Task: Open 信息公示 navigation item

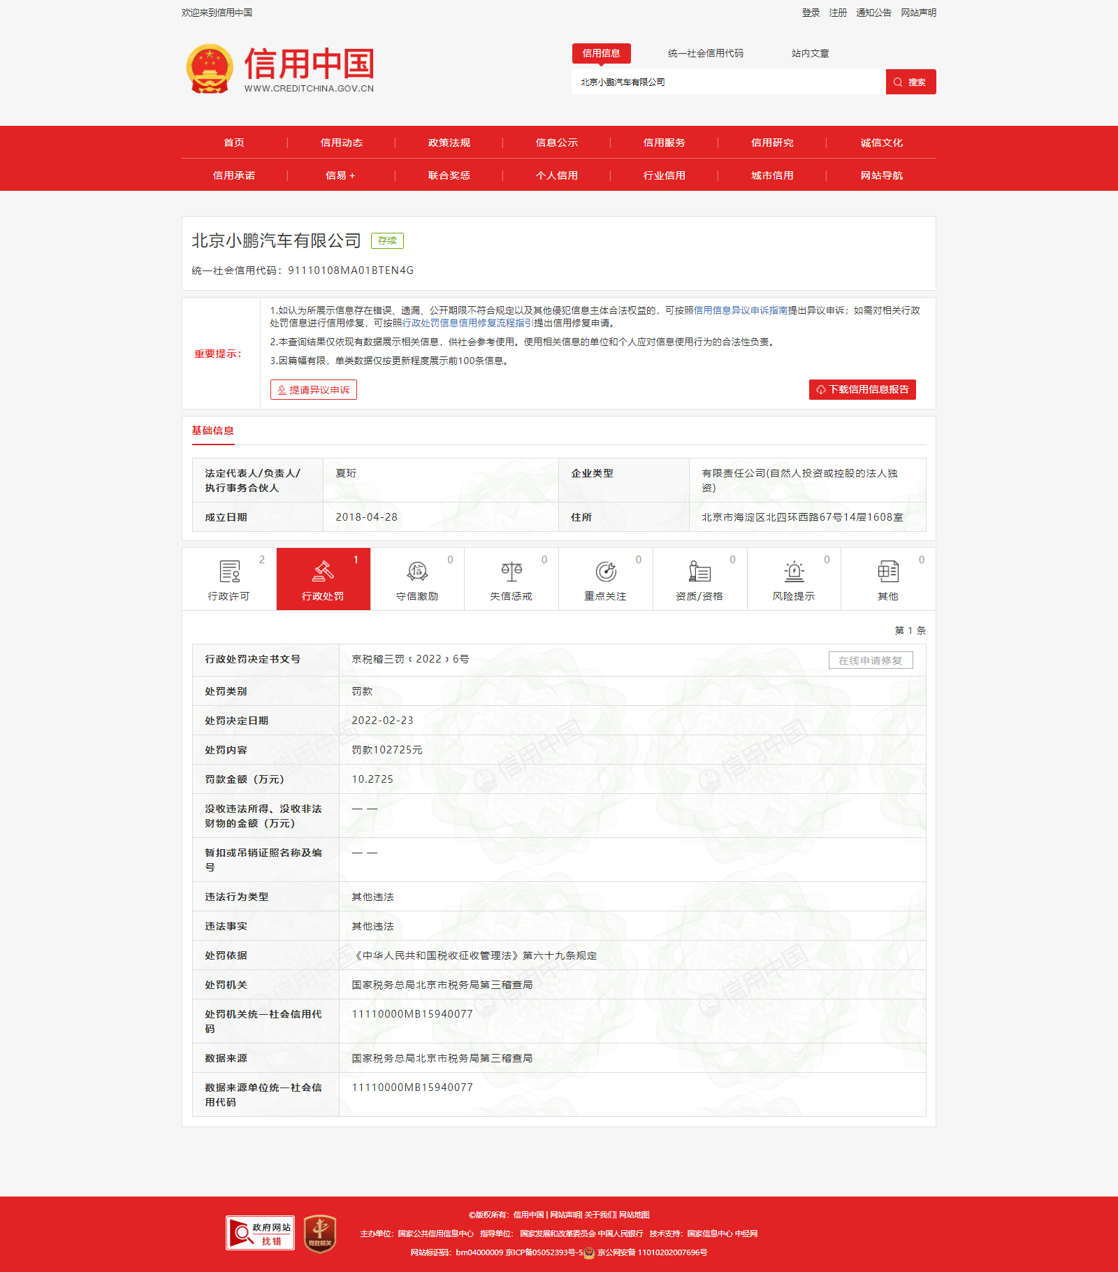Action: click(x=557, y=143)
